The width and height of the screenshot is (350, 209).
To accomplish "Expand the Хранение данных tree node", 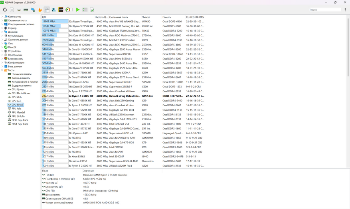I will click(2, 40).
